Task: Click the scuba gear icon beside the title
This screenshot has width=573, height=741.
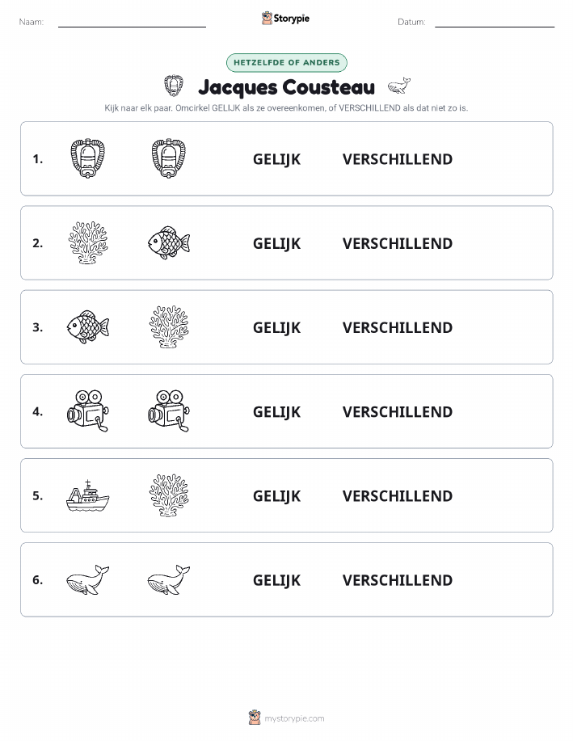Action: [174, 86]
